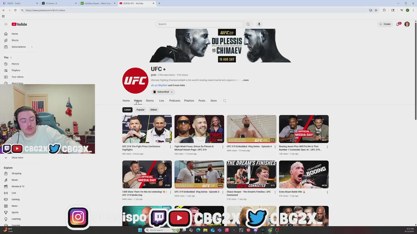Click the YouTube logo
The width and height of the screenshot is (417, 234).
(x=19, y=24)
